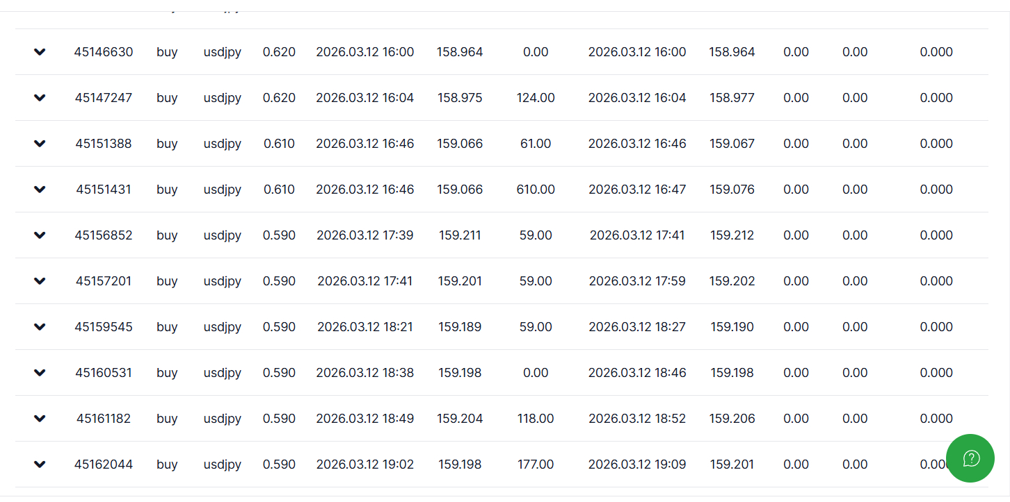This screenshot has width=1010, height=502.
Task: Click close price 159.206
Action: [x=732, y=419]
